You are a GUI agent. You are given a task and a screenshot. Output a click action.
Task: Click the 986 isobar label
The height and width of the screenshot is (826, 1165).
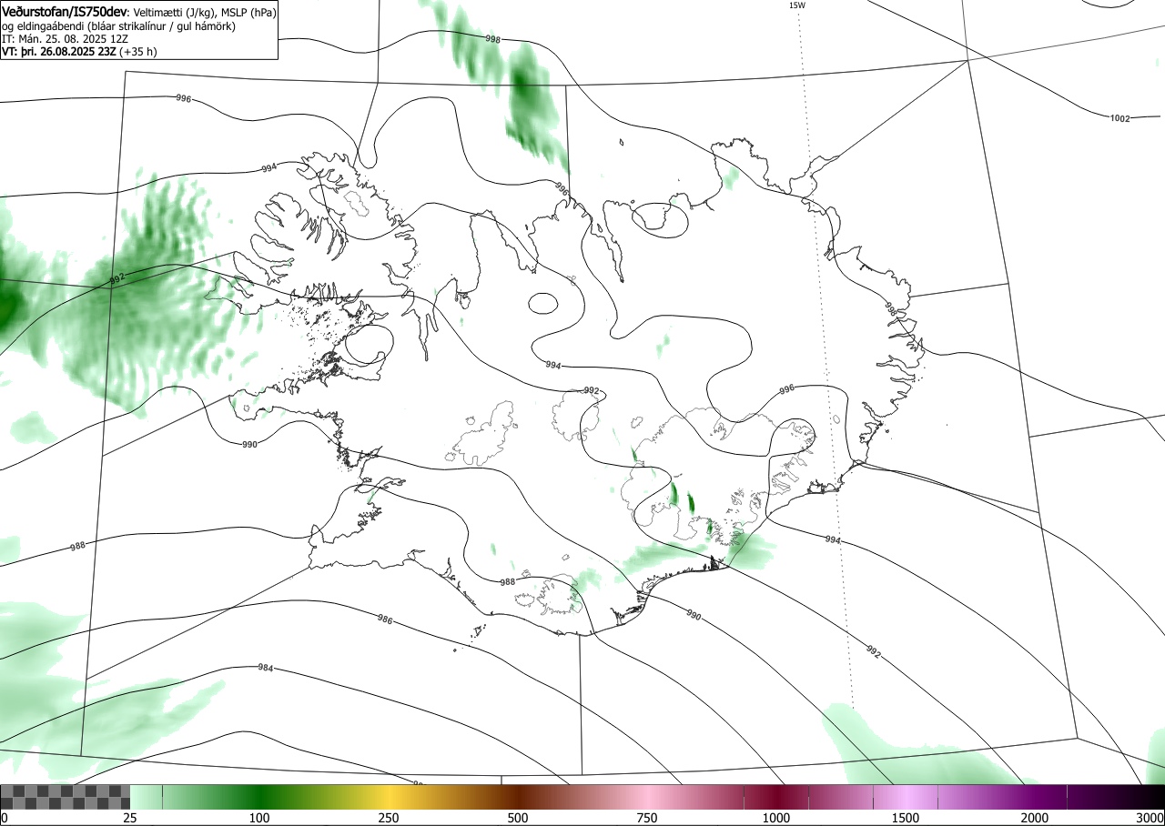tap(385, 619)
